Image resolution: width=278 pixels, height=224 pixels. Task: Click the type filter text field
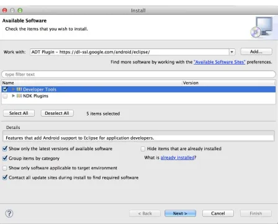(138, 74)
